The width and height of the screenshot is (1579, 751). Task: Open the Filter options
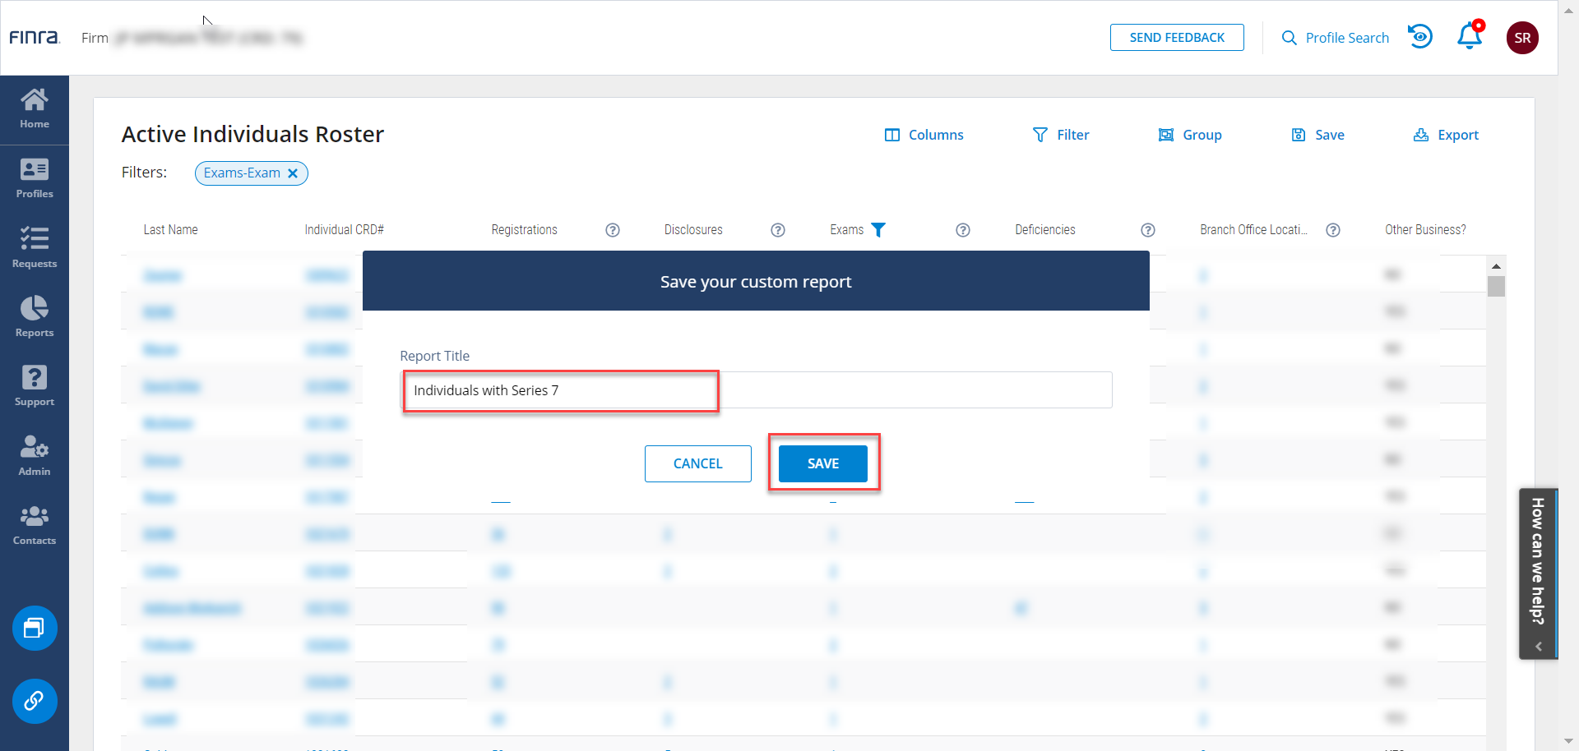[1061, 135]
